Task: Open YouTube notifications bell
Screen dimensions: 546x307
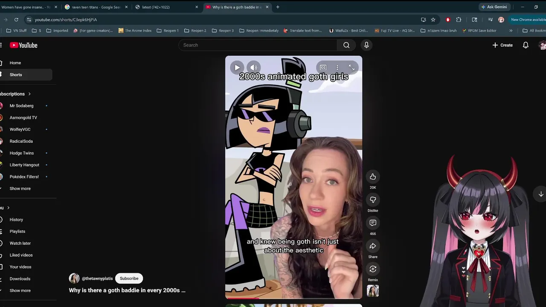Action: click(x=526, y=45)
